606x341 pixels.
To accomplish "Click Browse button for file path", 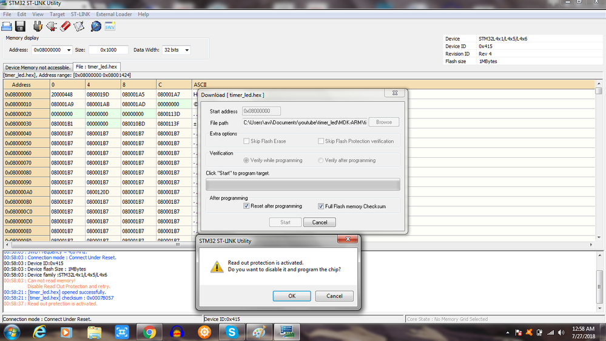I will [384, 122].
